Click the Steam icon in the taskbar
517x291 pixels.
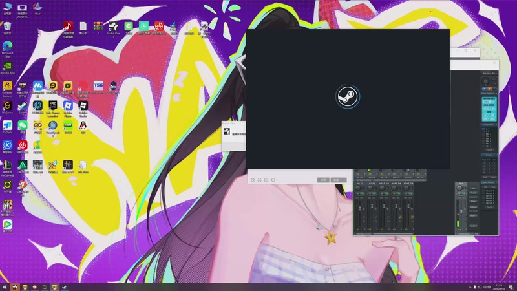(x=64, y=287)
